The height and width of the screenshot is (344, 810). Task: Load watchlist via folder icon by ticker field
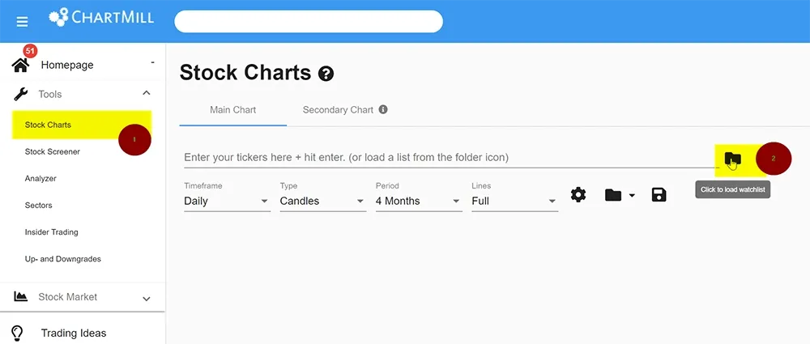(732, 158)
